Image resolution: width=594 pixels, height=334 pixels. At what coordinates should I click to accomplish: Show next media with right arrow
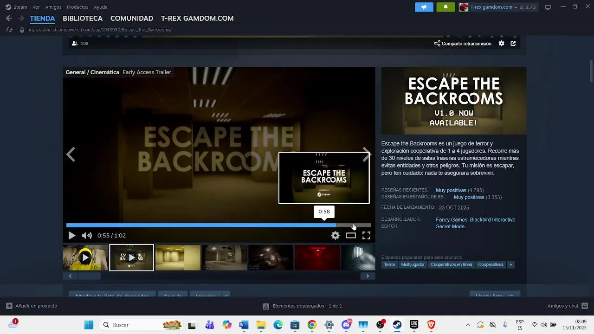pyautogui.click(x=367, y=154)
